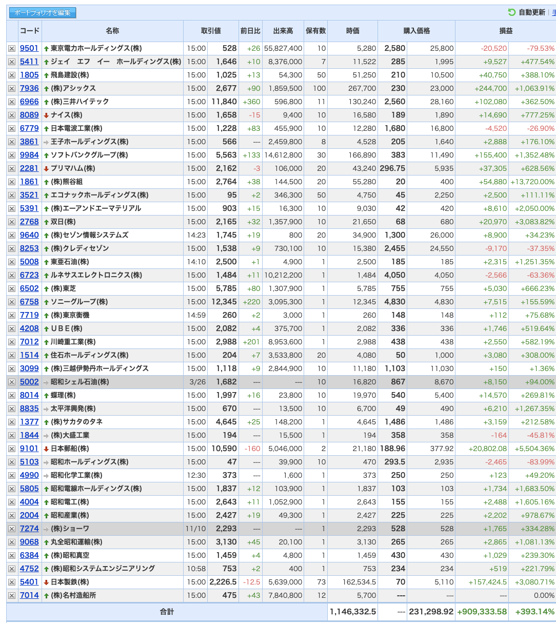Click the 損益 column header
This screenshot has width=556, height=623.
tap(506, 31)
